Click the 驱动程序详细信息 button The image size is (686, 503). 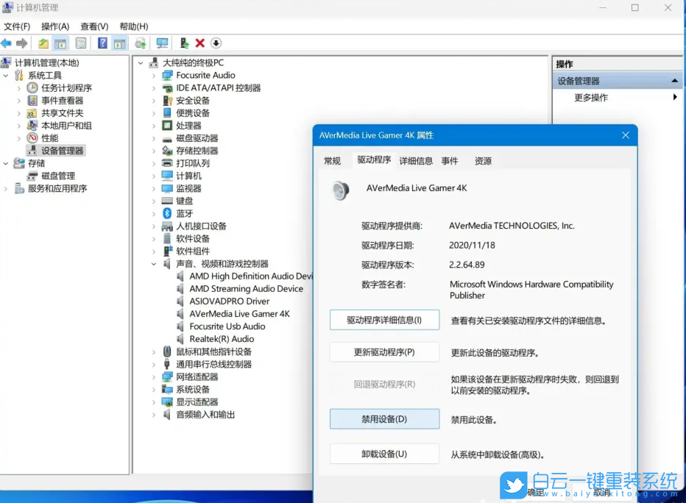coord(383,320)
